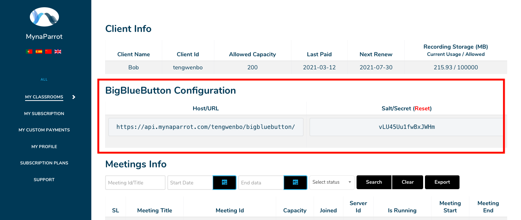Screen dimensions: 521x220
Task: Click last paid date '2021-03-12'
Action: click(x=319, y=68)
